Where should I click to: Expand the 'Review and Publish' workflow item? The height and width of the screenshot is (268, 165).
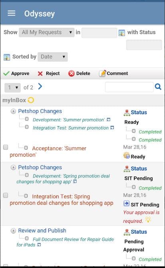click(x=13, y=231)
